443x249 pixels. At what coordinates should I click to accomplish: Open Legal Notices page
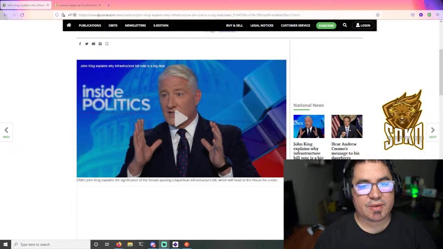tap(262, 25)
